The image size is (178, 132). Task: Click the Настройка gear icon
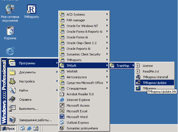12,81
